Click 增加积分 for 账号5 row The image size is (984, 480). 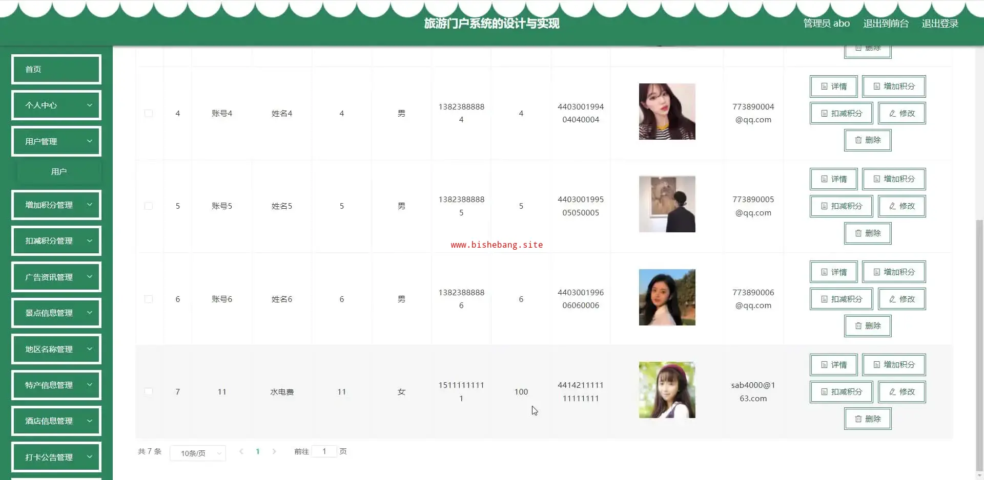point(894,179)
